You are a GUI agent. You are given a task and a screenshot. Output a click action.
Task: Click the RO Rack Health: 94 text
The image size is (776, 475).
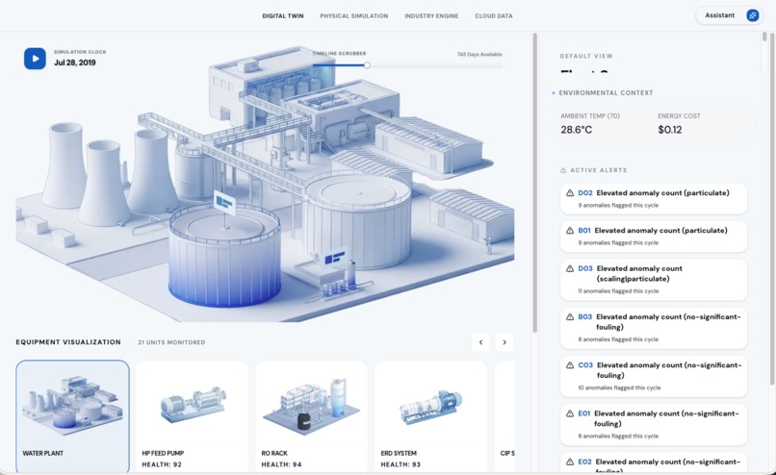[x=281, y=464]
